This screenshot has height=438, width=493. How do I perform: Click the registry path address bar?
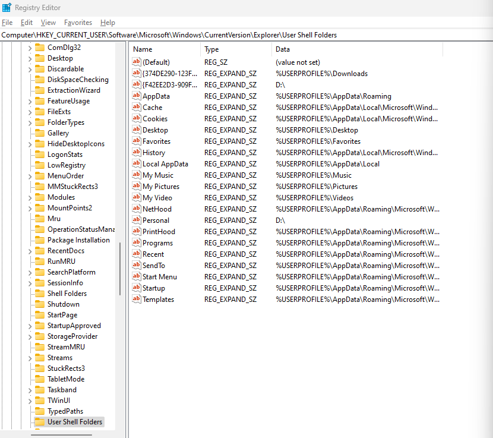pyautogui.click(x=246, y=35)
